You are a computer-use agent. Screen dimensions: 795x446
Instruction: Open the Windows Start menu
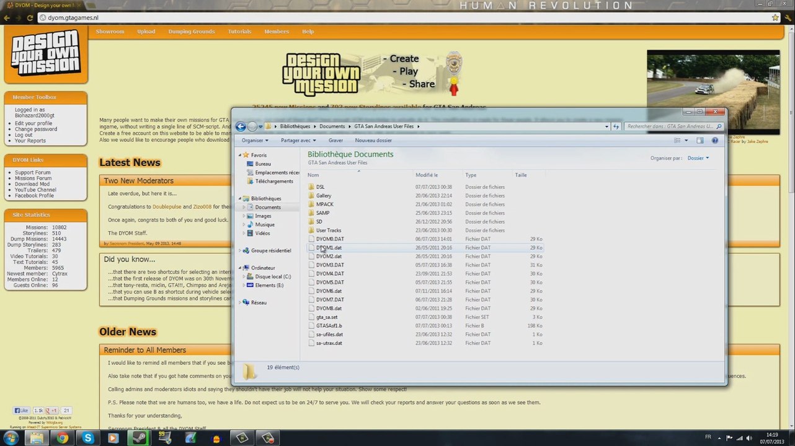click(x=11, y=438)
